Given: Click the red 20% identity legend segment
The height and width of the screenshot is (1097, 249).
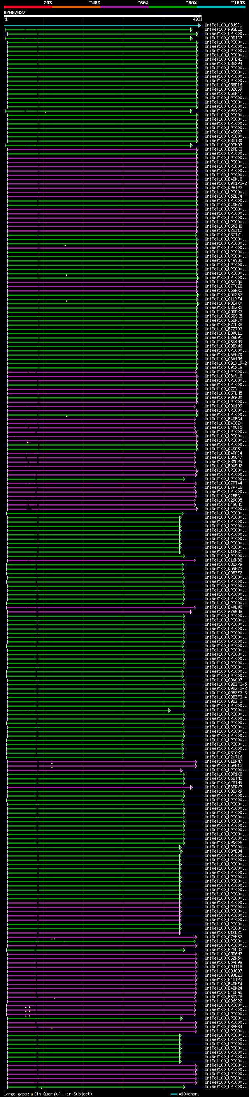Looking at the screenshot, I should (28, 7).
